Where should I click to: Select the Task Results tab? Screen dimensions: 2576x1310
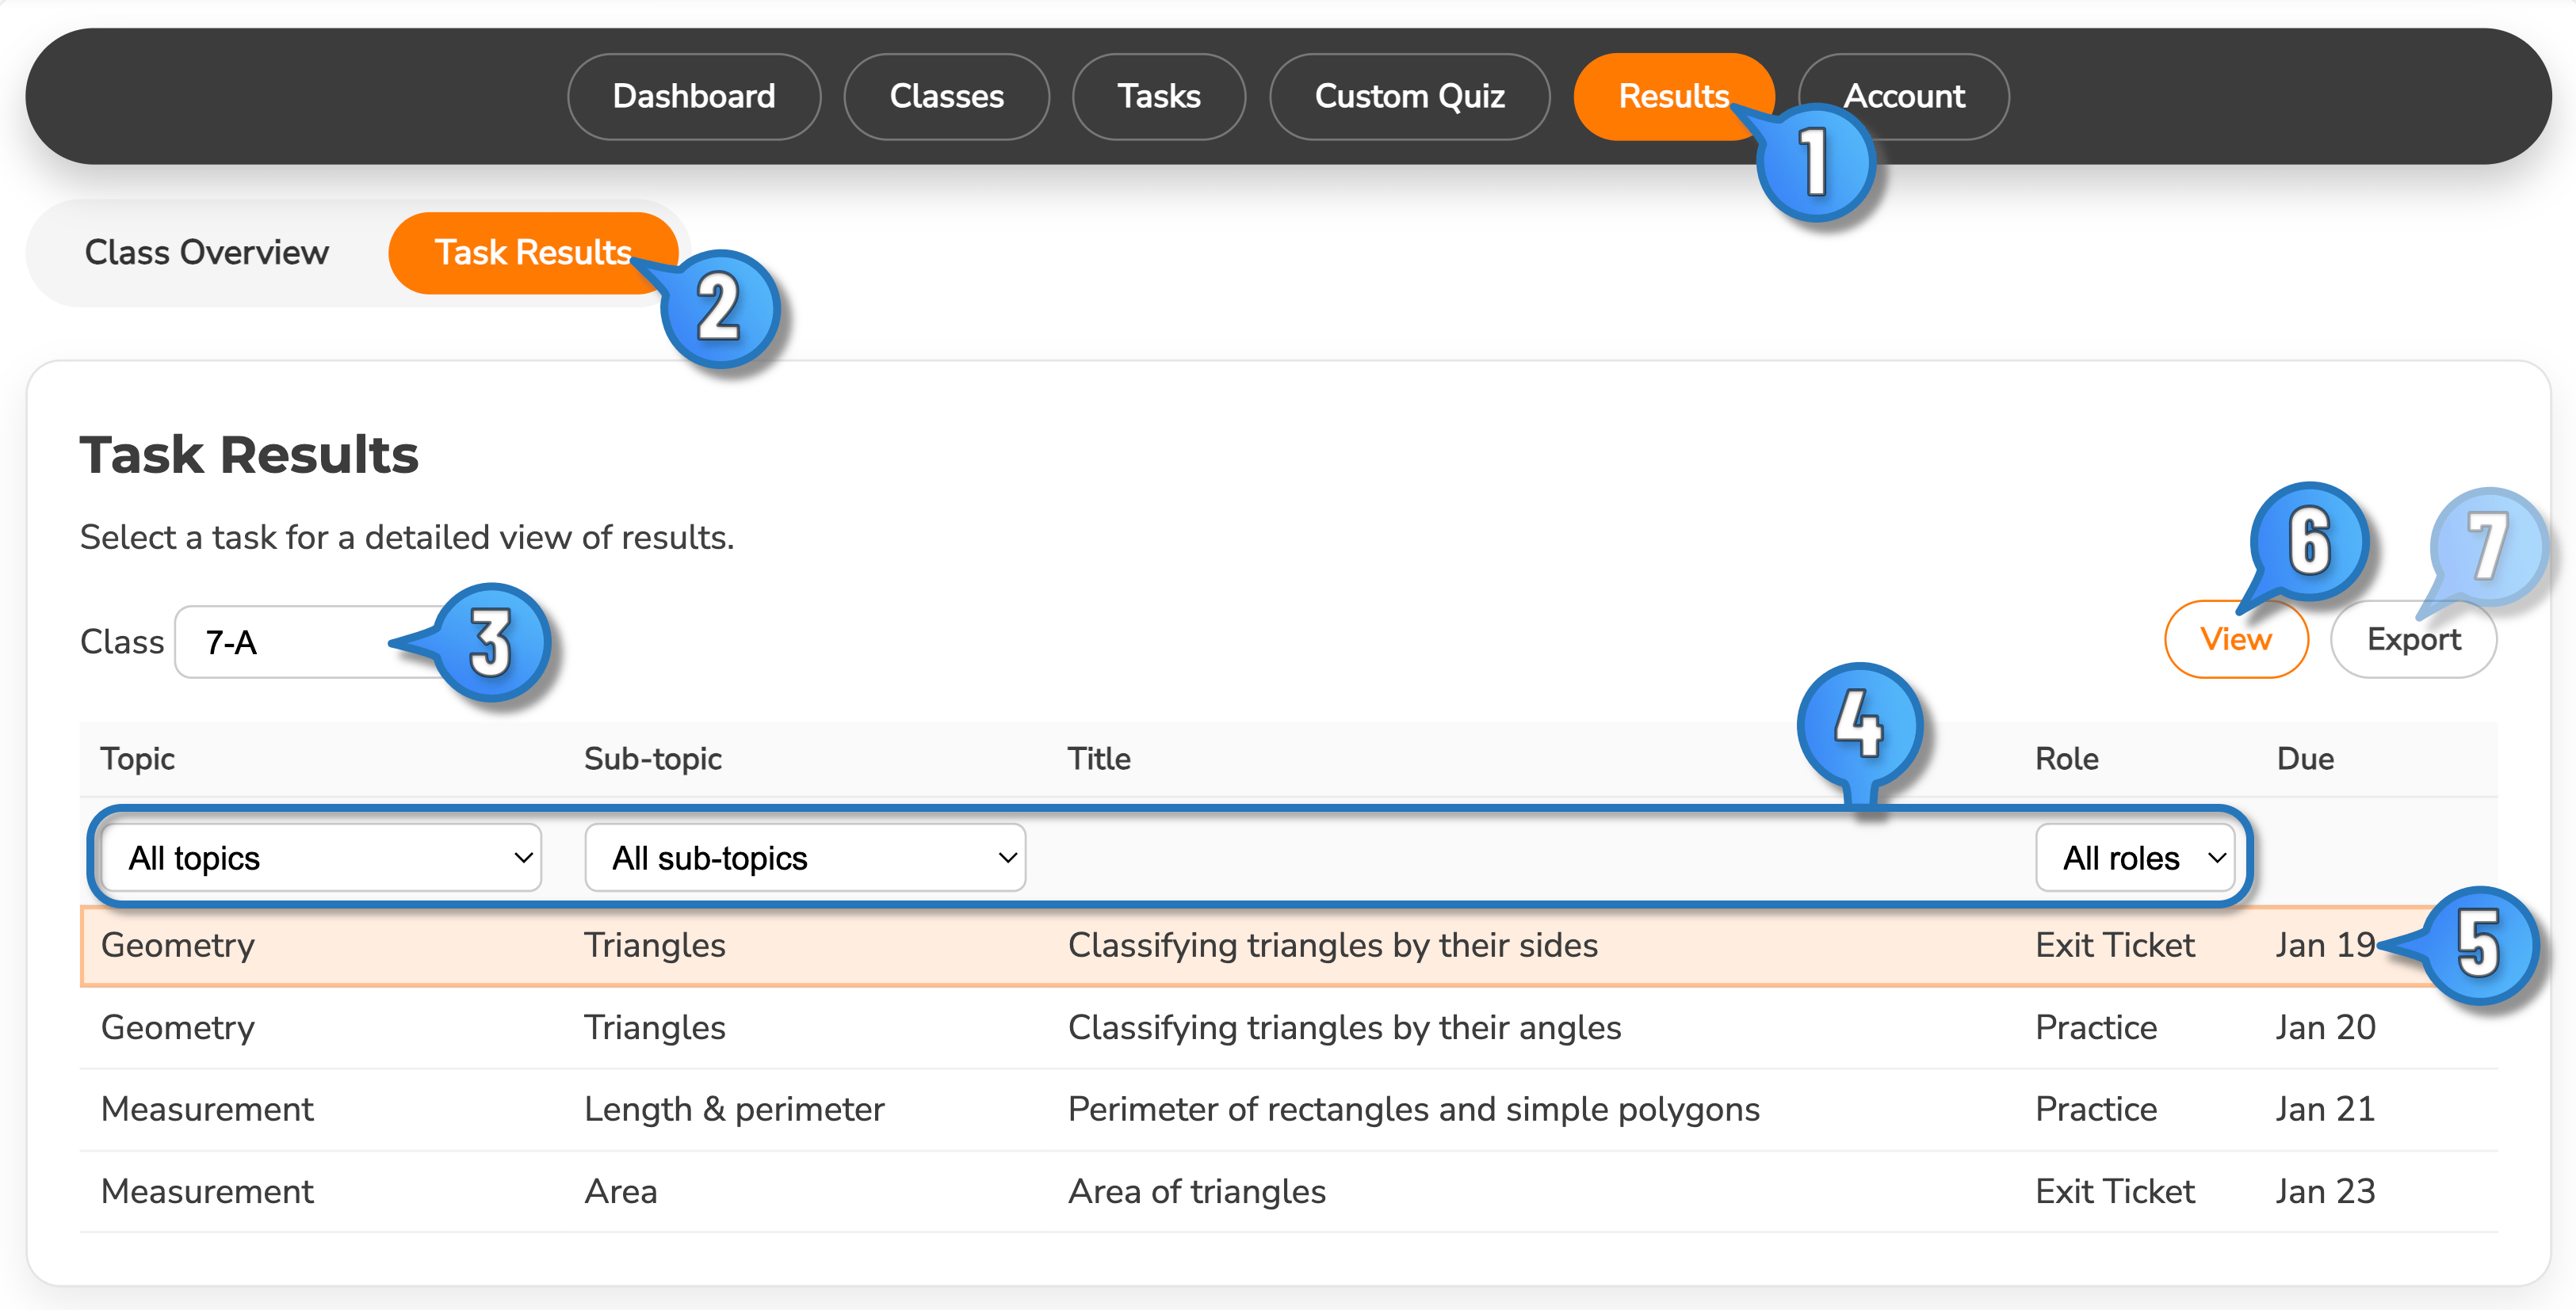[x=532, y=252]
